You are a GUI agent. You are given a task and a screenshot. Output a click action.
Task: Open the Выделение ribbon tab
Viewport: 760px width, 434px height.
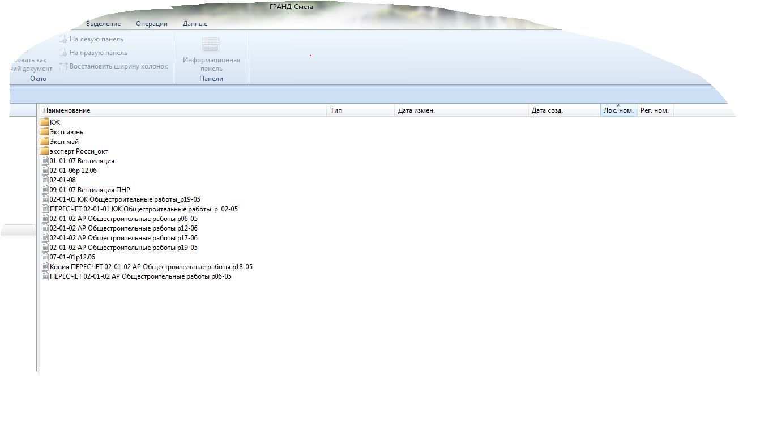tap(103, 24)
